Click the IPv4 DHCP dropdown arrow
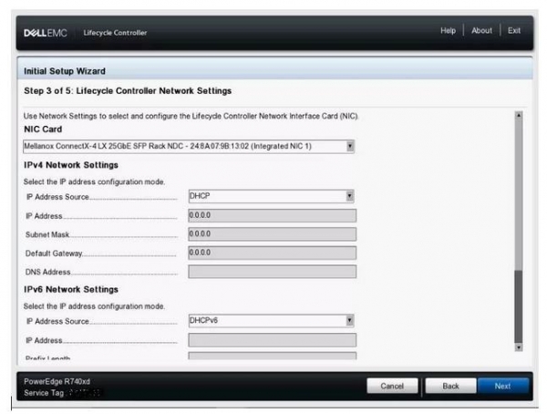The image size is (547, 414). (350, 196)
